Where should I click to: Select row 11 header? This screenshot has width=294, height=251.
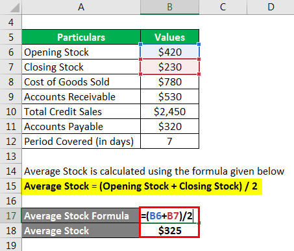coord(11,126)
